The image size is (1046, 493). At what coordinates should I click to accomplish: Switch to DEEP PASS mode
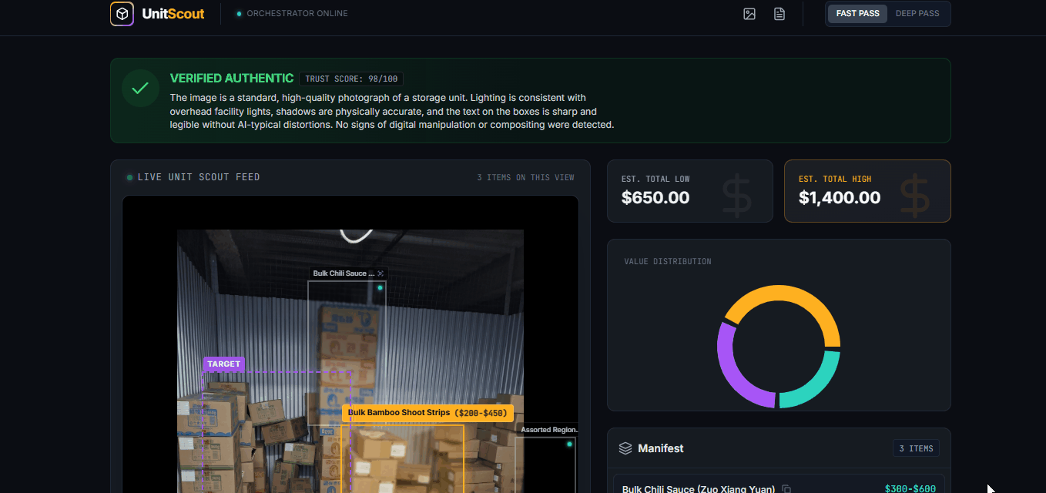coord(917,14)
